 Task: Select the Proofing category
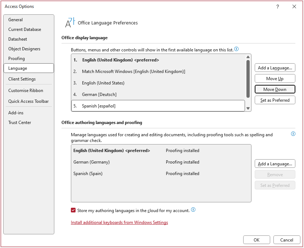[x=17, y=59]
